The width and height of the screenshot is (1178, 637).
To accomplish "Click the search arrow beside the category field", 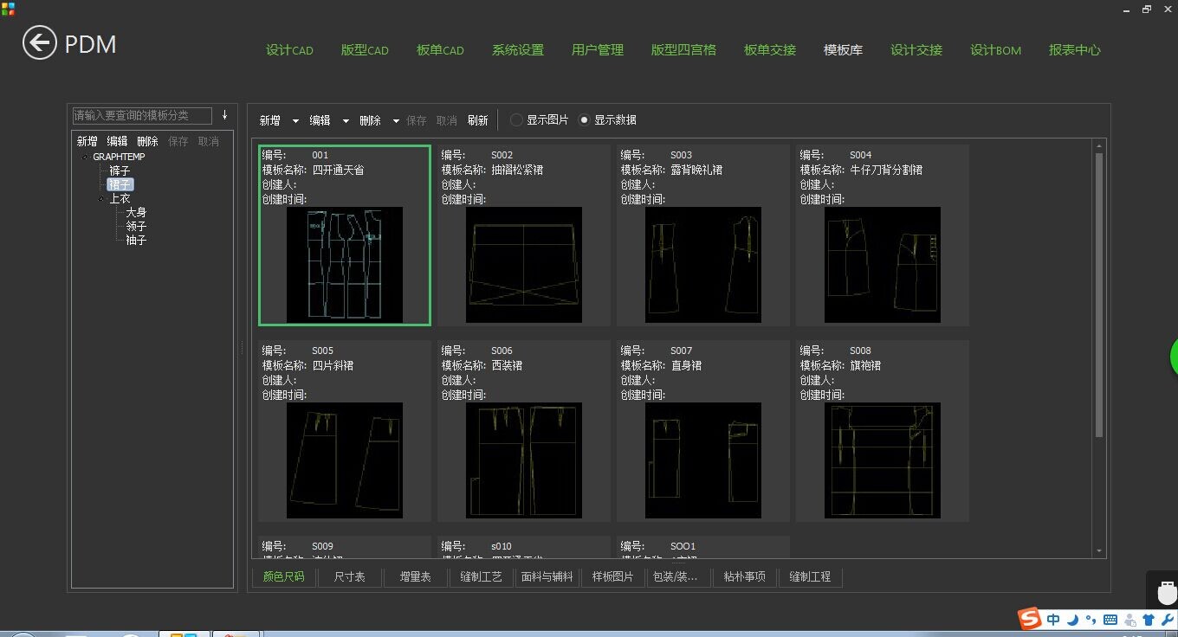I will tap(224, 115).
